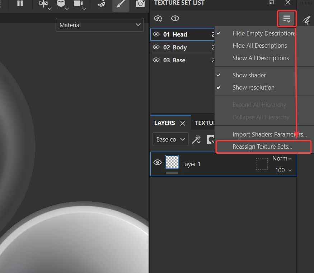Image resolution: width=314 pixels, height=273 pixels.
Task: Open the Material viewport mode dropdown
Action: tap(100, 25)
